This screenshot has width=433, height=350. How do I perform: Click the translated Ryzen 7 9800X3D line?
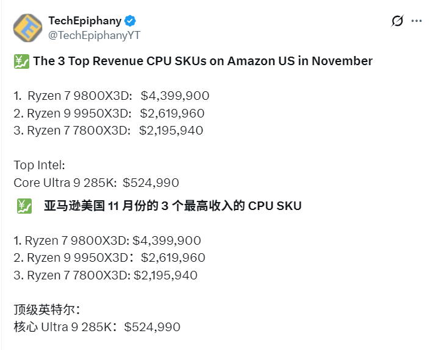click(x=107, y=240)
